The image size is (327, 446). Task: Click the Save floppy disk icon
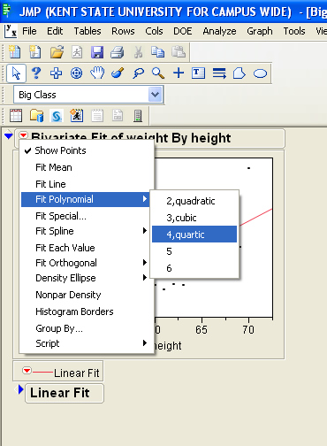coord(97,52)
